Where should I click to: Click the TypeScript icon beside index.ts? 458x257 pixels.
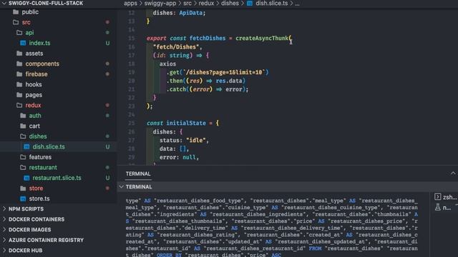23,43
